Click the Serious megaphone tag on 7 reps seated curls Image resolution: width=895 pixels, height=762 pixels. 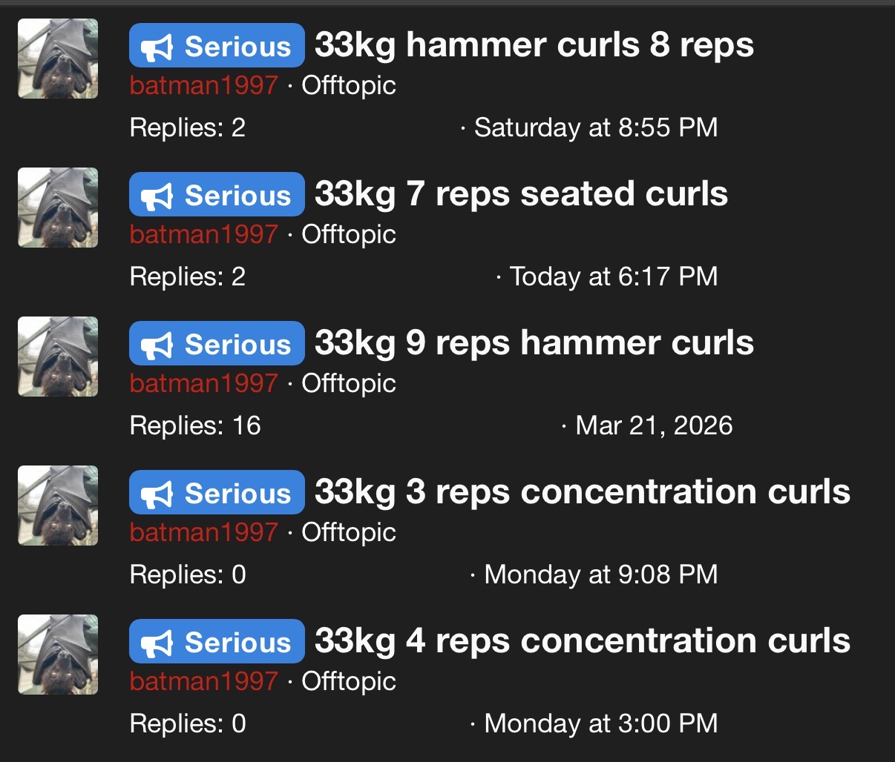(217, 195)
